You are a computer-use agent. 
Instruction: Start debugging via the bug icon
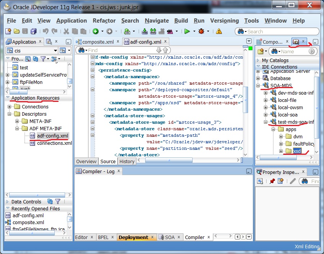tap(202, 31)
